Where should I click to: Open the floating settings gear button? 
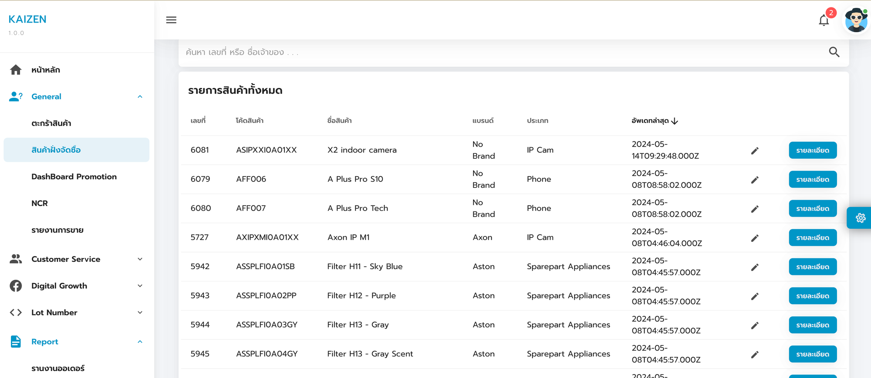pyautogui.click(x=860, y=218)
